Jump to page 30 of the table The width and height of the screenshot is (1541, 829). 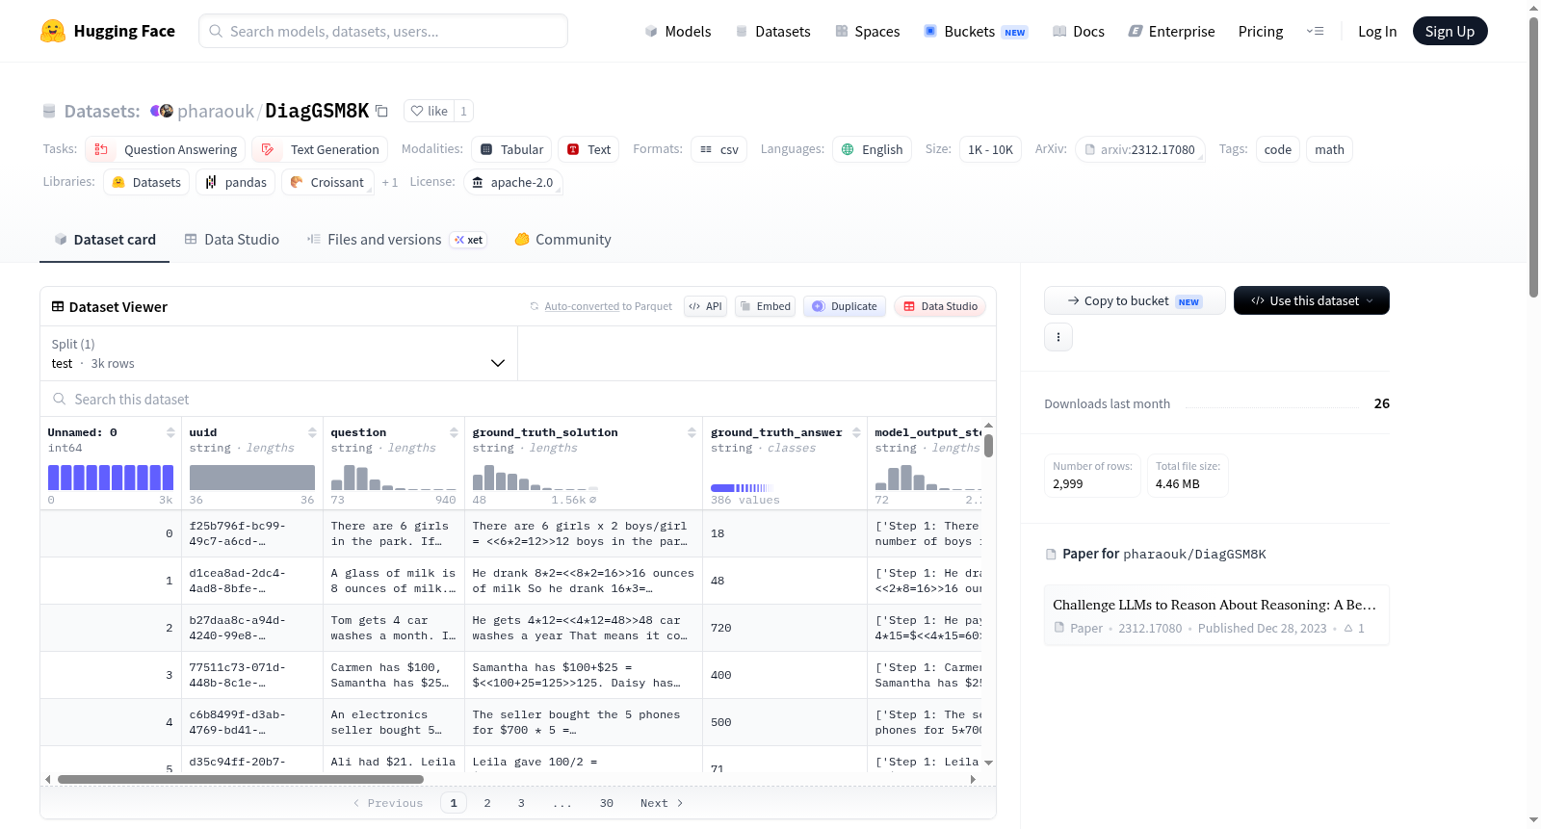click(607, 803)
